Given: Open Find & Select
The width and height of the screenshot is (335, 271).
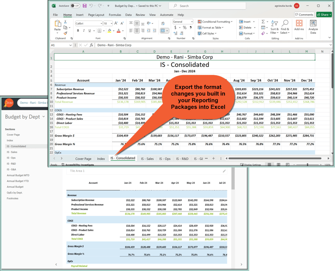Looking at the screenshot, I should point(285,27).
